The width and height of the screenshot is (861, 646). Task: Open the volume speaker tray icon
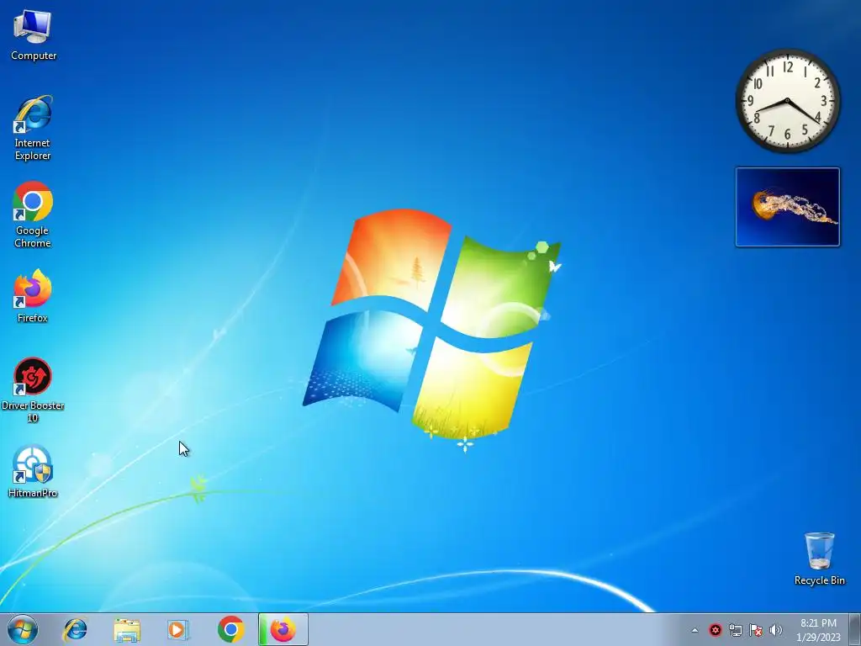776,630
